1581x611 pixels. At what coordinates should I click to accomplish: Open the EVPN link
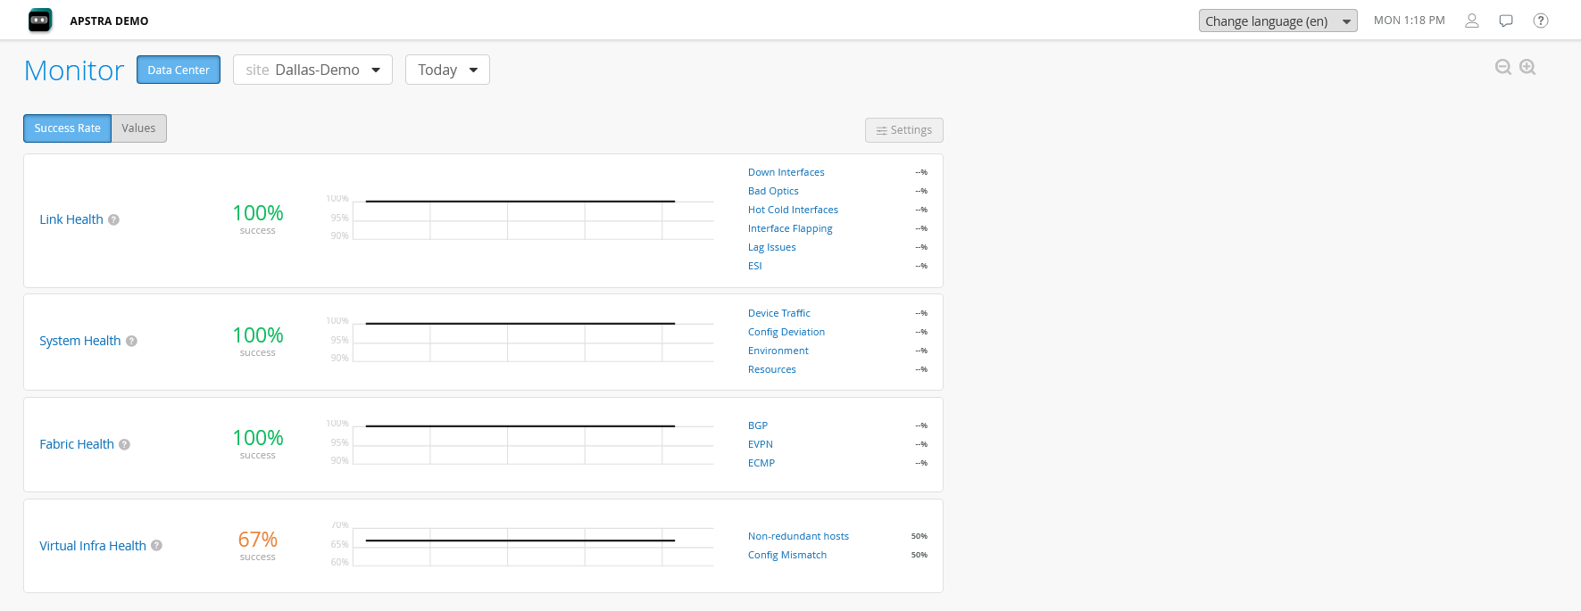pos(761,444)
